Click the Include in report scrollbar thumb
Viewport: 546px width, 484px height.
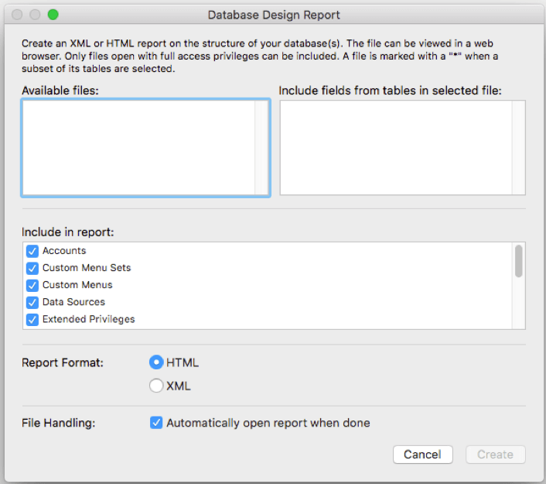[518, 261]
